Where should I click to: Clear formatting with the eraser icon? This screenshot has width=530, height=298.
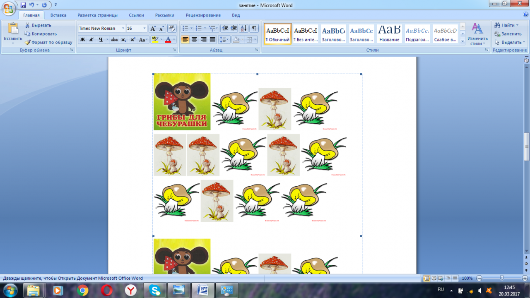point(172,28)
